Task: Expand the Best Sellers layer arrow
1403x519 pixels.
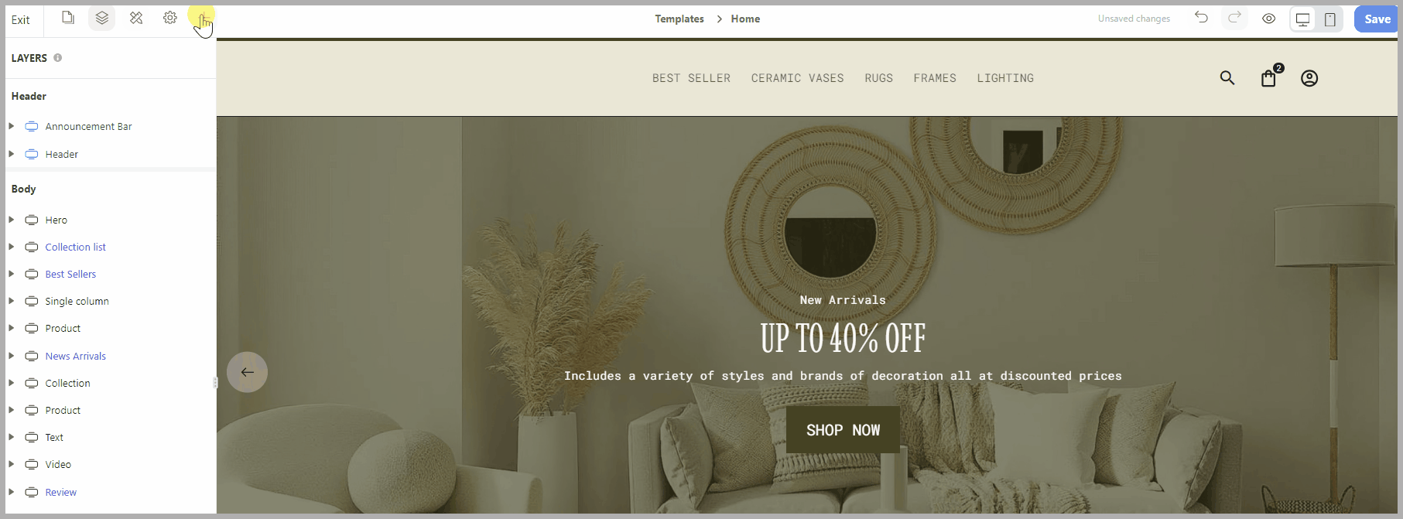Action: (x=11, y=274)
